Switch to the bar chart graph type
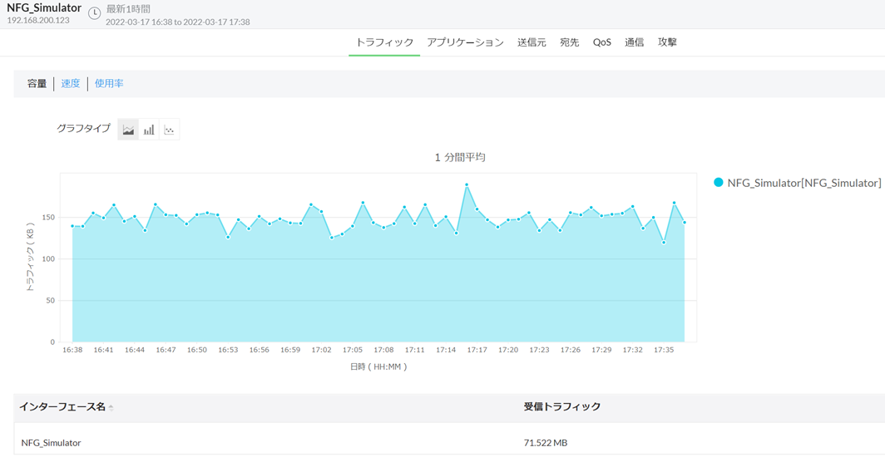The image size is (885, 457). [x=149, y=130]
